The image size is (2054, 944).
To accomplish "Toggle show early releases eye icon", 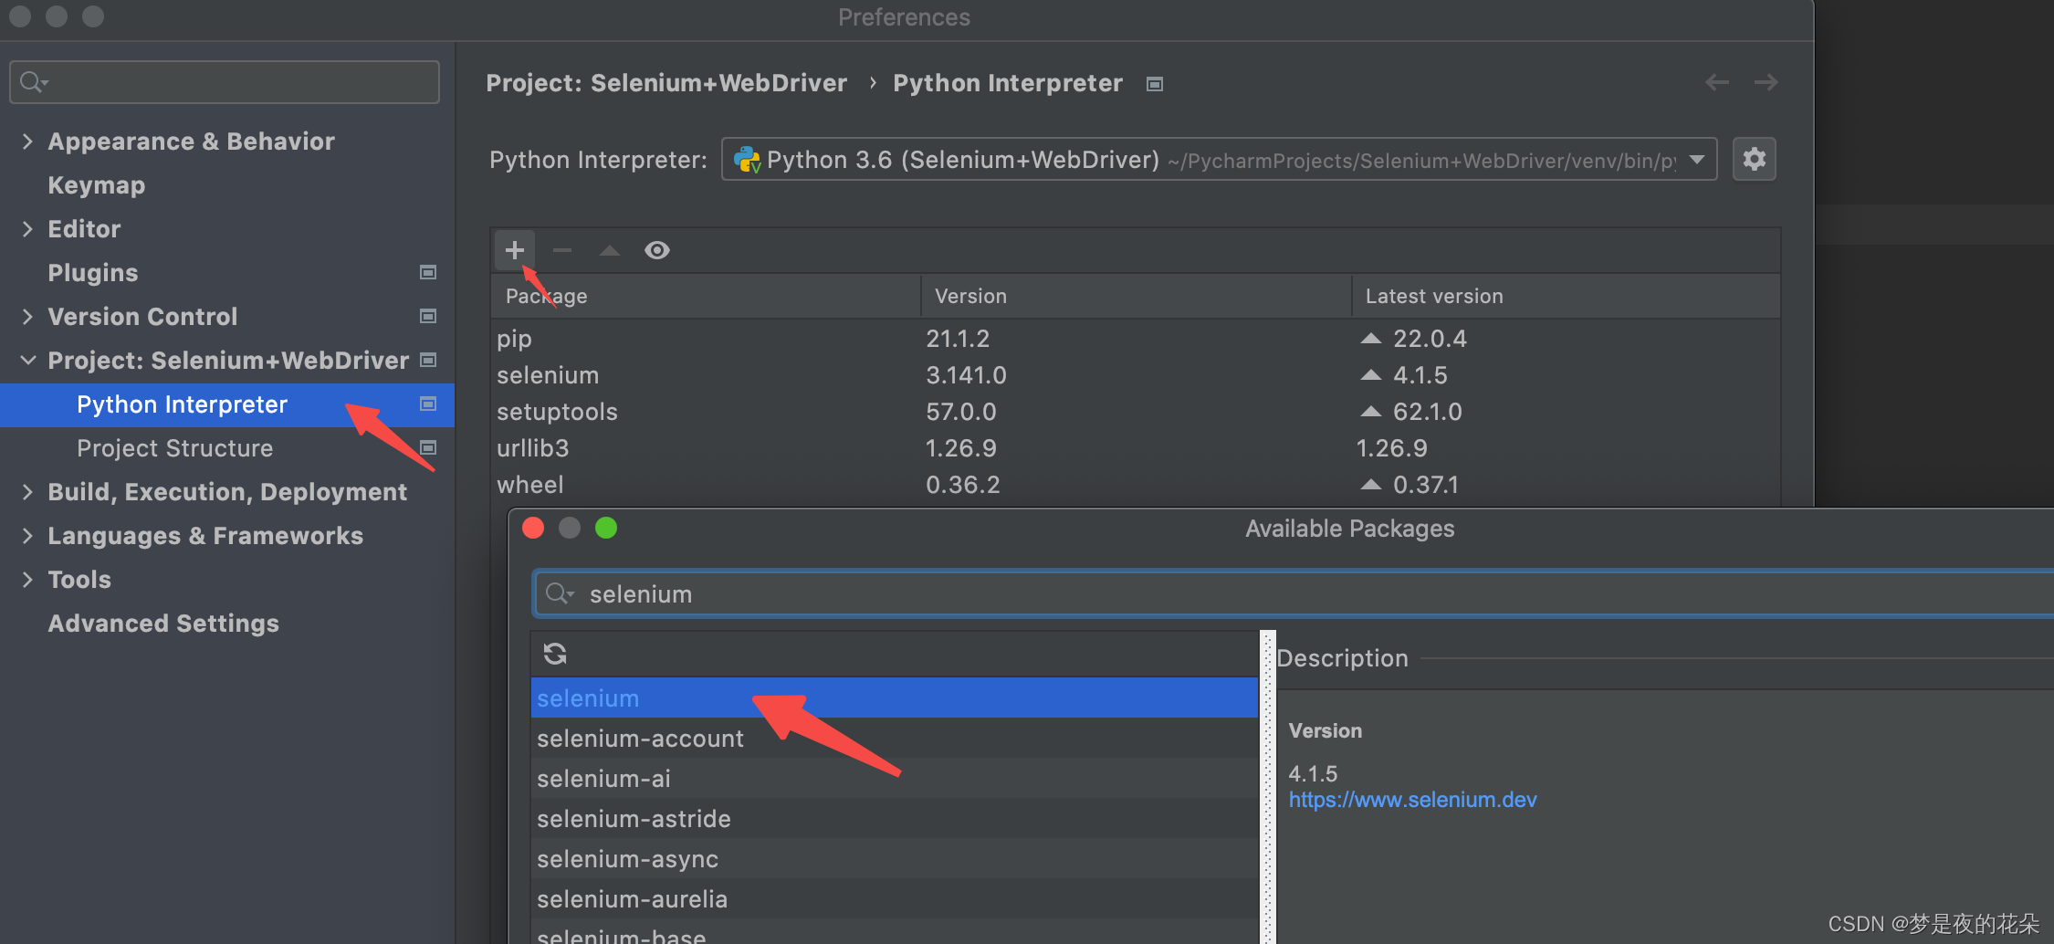I will click(657, 250).
